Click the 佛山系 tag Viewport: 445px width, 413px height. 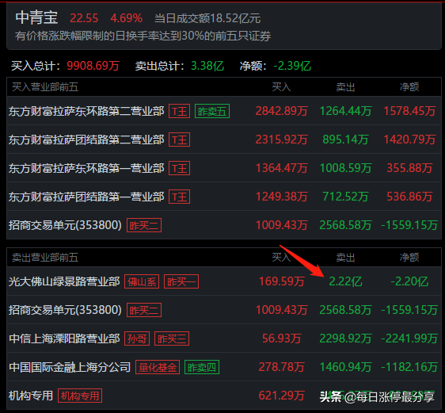[x=142, y=281]
